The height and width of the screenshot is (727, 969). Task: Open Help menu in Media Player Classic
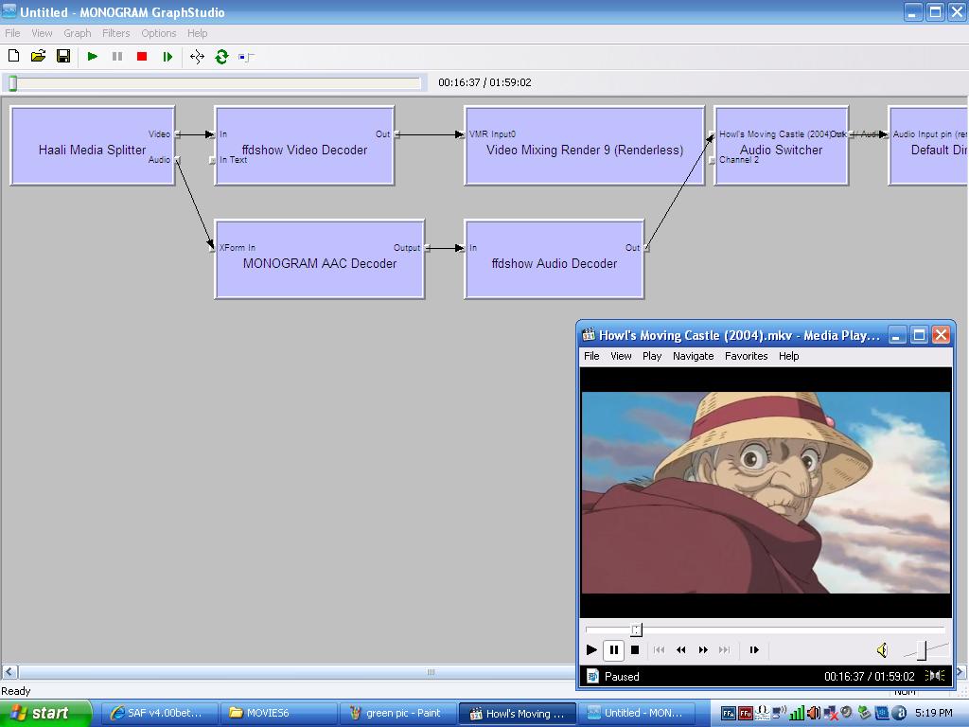tap(788, 356)
